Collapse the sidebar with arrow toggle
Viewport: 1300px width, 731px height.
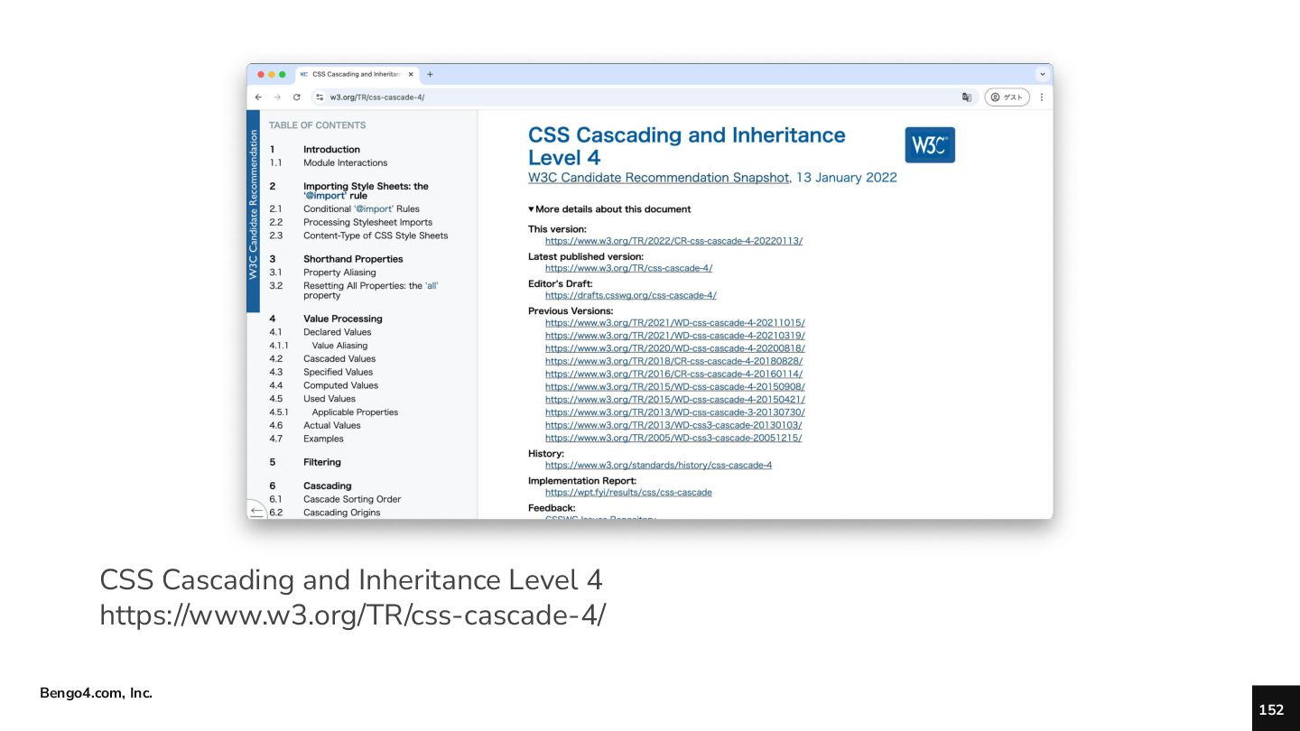256,511
